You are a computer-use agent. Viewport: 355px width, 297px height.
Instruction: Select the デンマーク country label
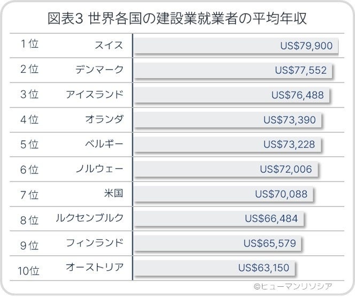pyautogui.click(x=100, y=70)
